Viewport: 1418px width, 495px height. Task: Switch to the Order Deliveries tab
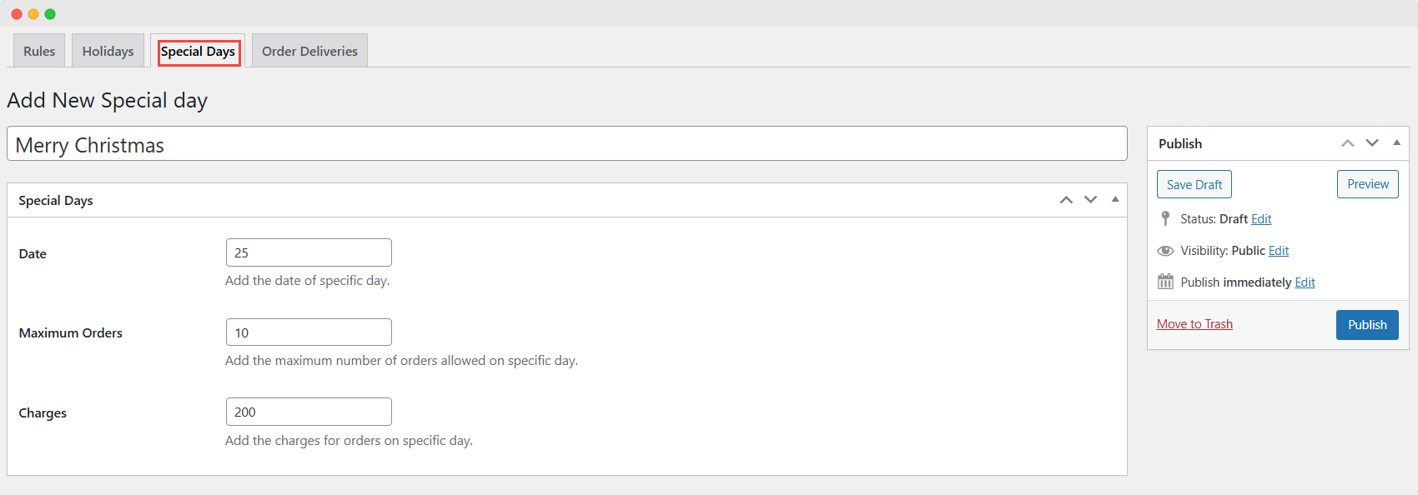309,50
